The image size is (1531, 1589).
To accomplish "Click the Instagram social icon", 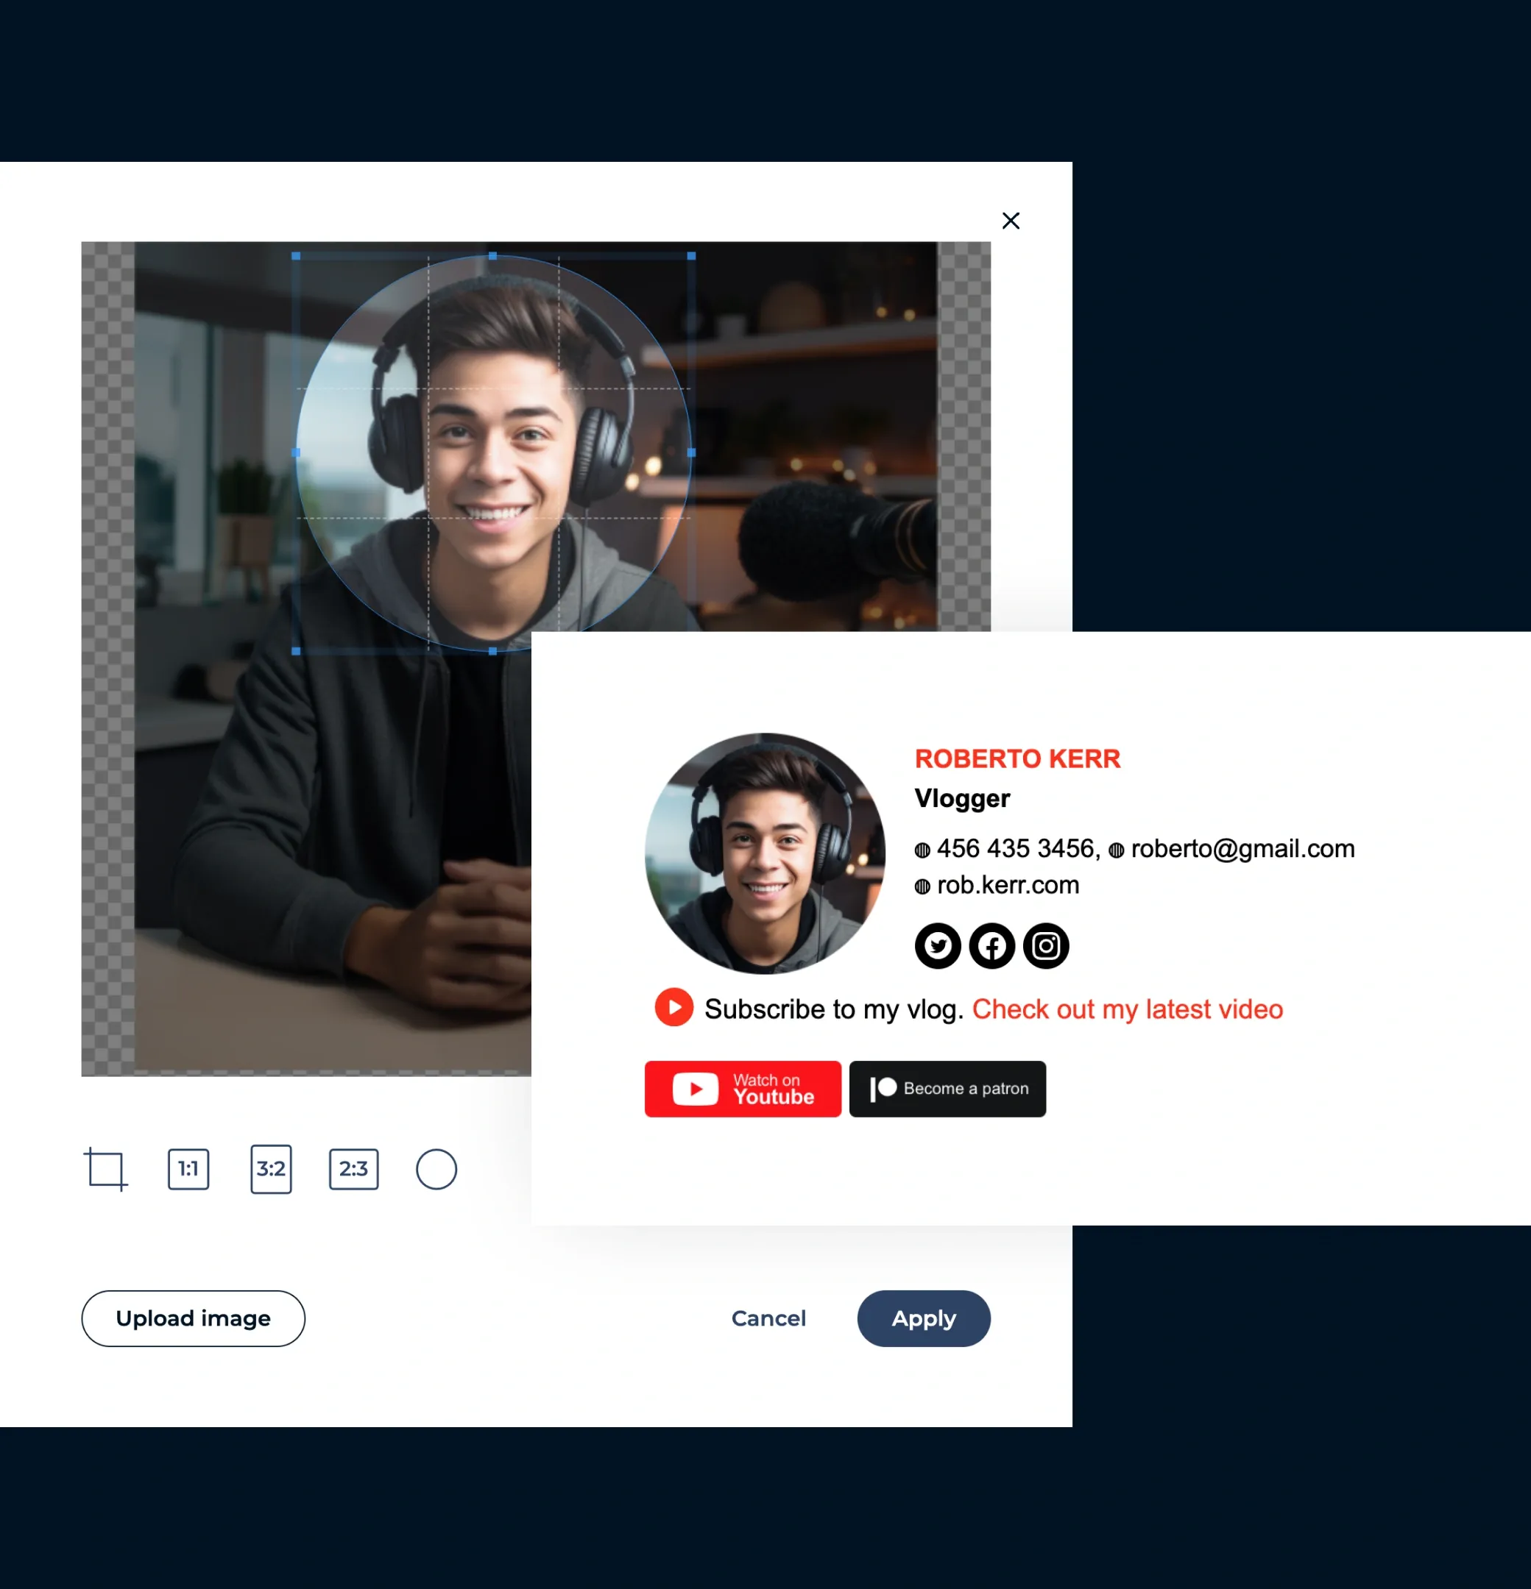I will click(1046, 945).
